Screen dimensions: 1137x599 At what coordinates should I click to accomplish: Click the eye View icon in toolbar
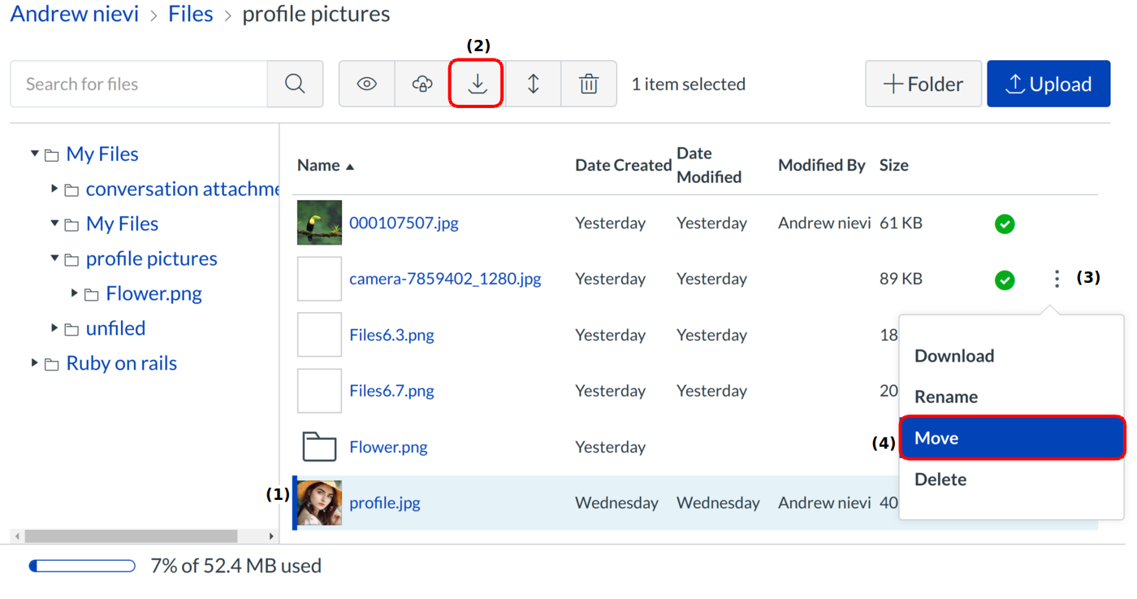(x=367, y=84)
